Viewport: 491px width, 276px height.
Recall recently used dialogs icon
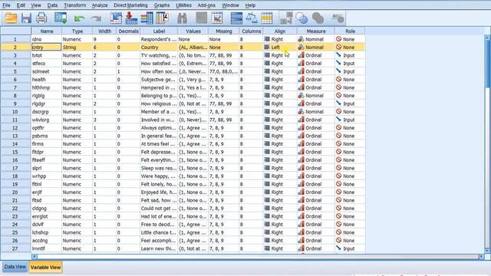(61, 18)
